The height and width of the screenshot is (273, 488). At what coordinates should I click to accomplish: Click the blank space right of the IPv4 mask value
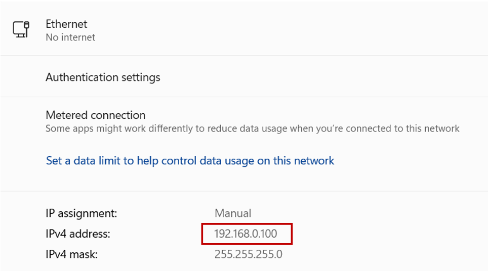383,254
